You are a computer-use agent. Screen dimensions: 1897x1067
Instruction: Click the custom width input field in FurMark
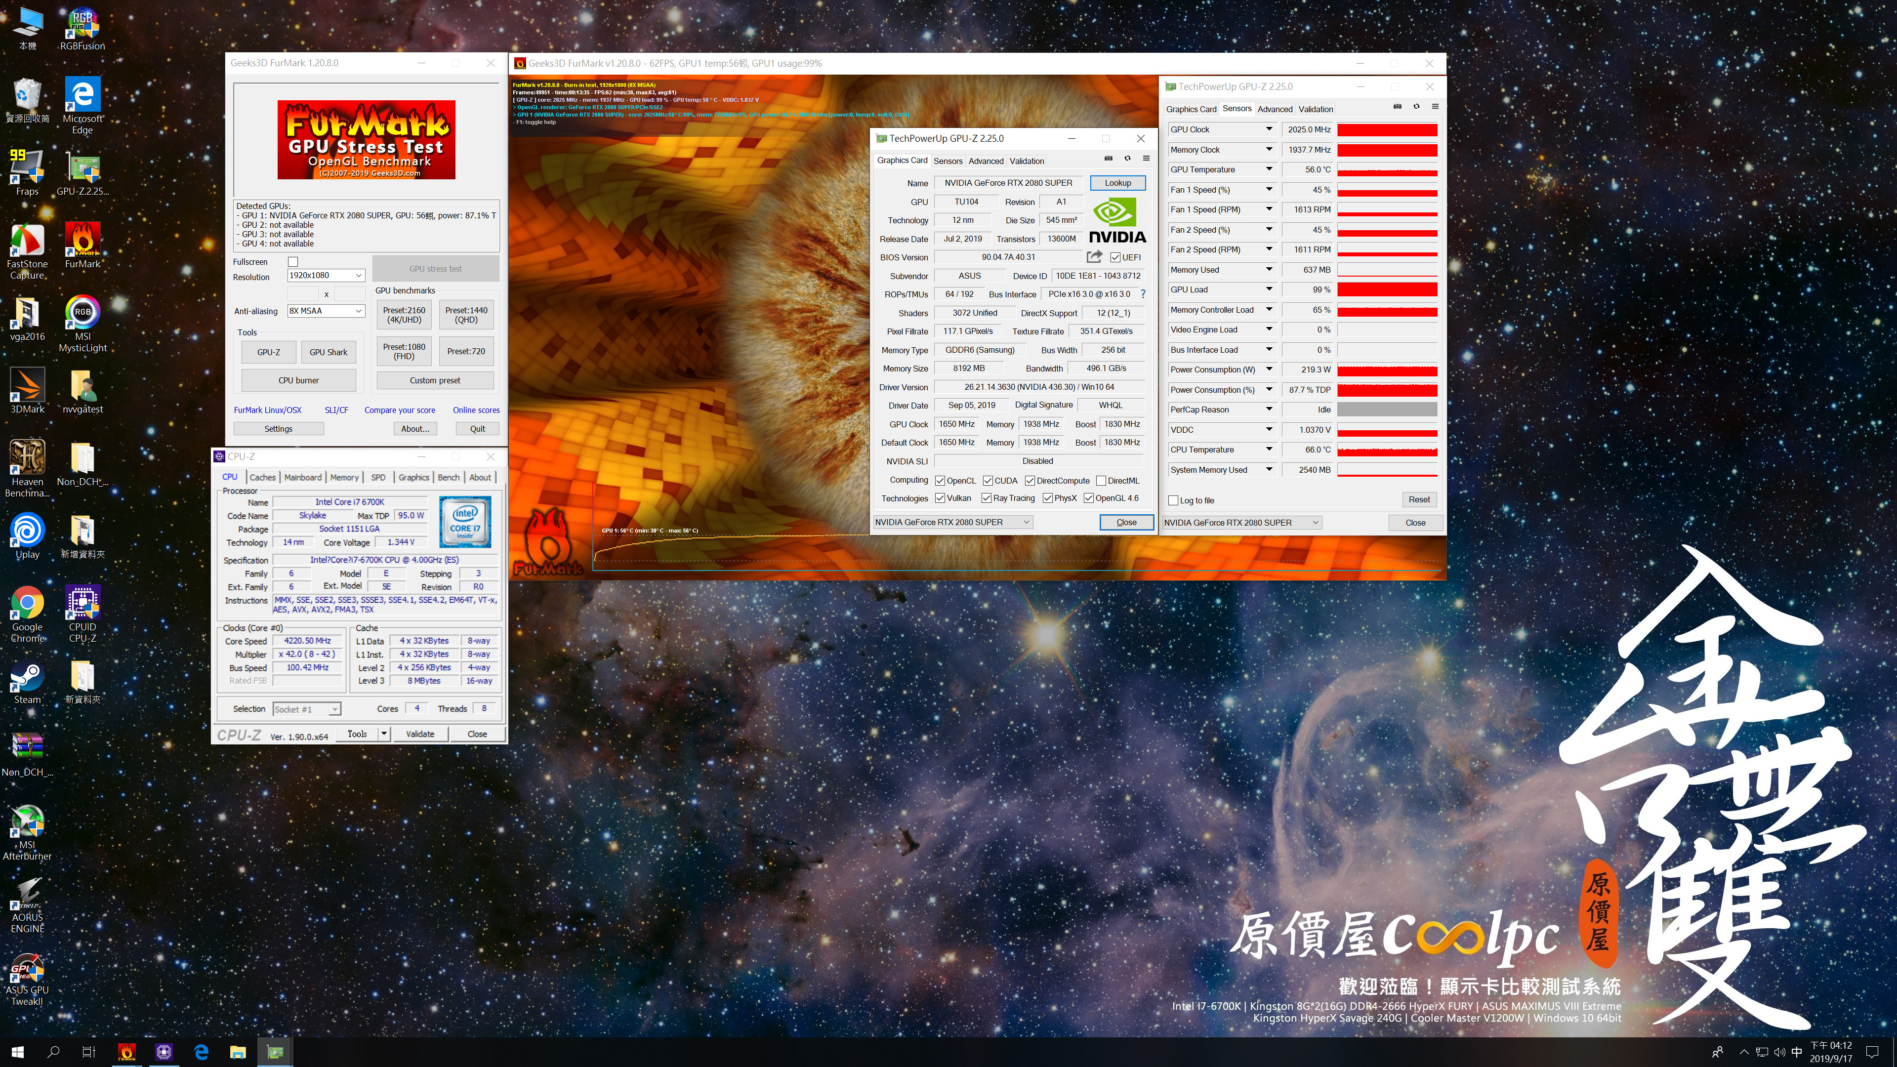(303, 294)
